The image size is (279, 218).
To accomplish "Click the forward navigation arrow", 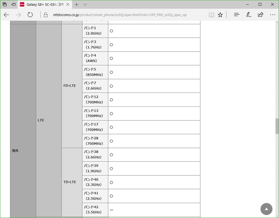I will pos(18,15).
